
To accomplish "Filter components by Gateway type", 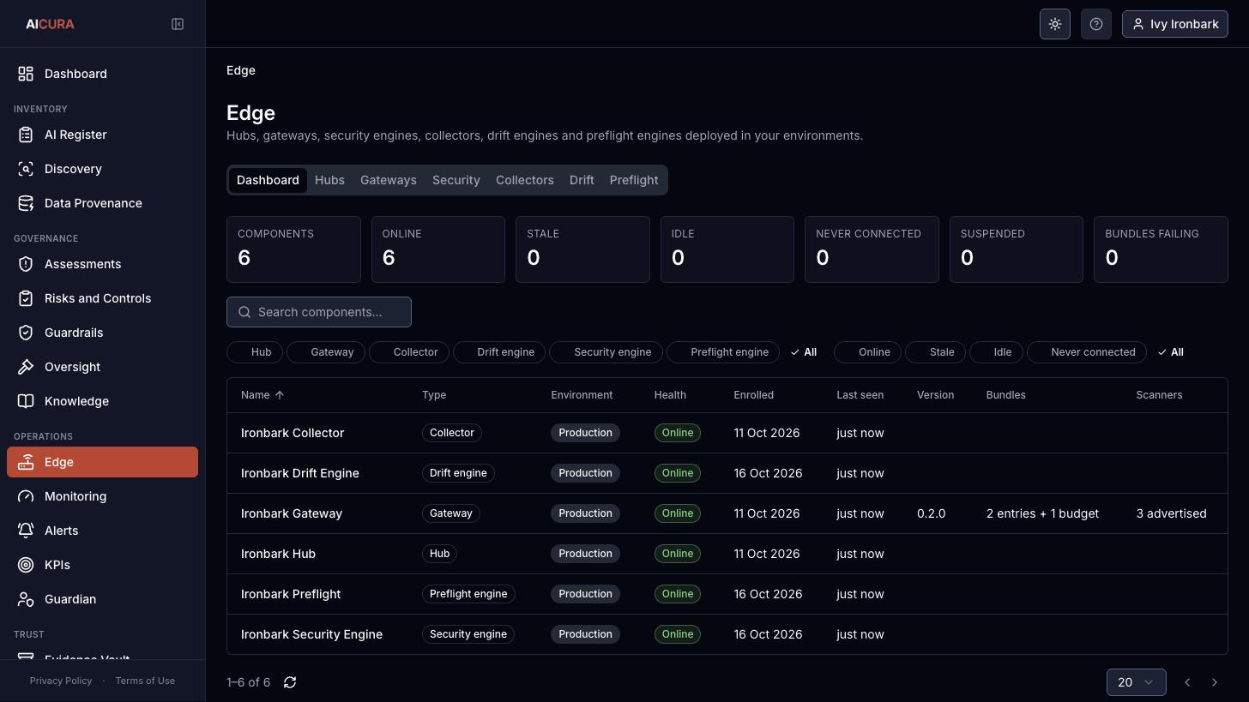I will pyautogui.click(x=326, y=352).
